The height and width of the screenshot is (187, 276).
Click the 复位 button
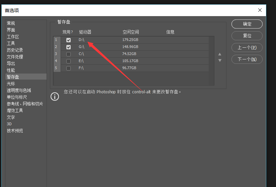(247, 36)
